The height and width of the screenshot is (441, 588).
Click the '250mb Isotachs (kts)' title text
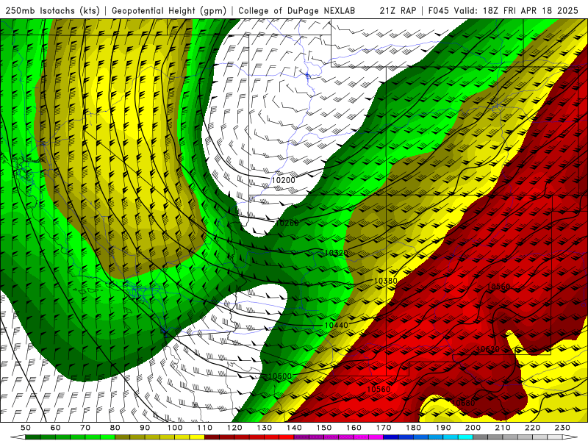point(52,10)
